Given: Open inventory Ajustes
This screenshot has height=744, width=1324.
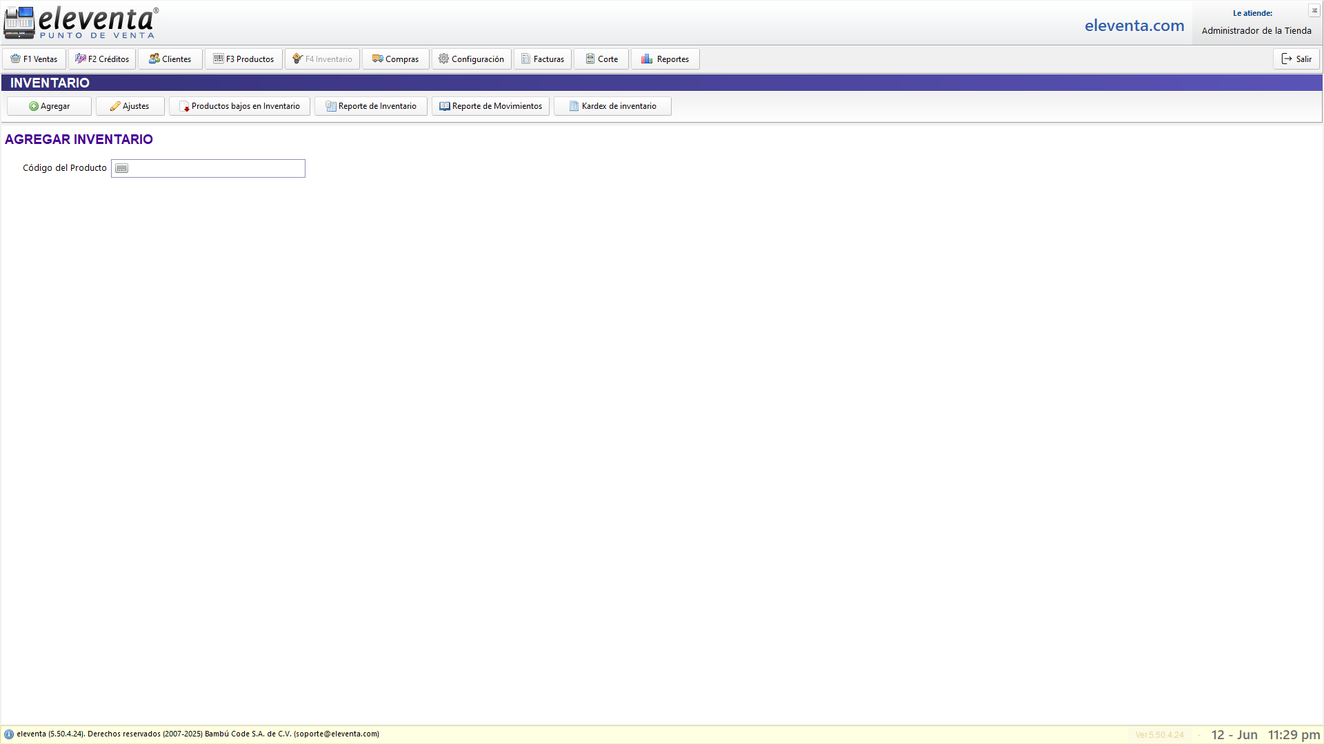Looking at the screenshot, I should (130, 106).
